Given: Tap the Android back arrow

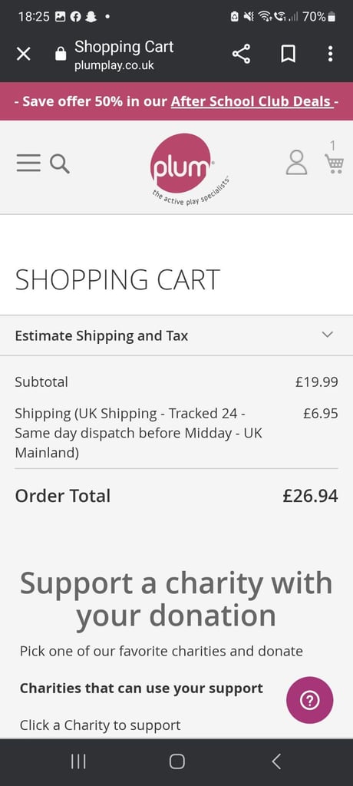Looking at the screenshot, I should pyautogui.click(x=276, y=761).
